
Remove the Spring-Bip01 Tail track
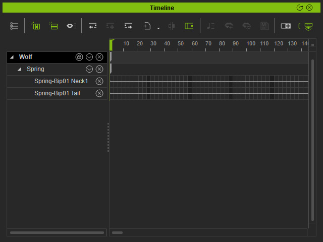(x=99, y=93)
